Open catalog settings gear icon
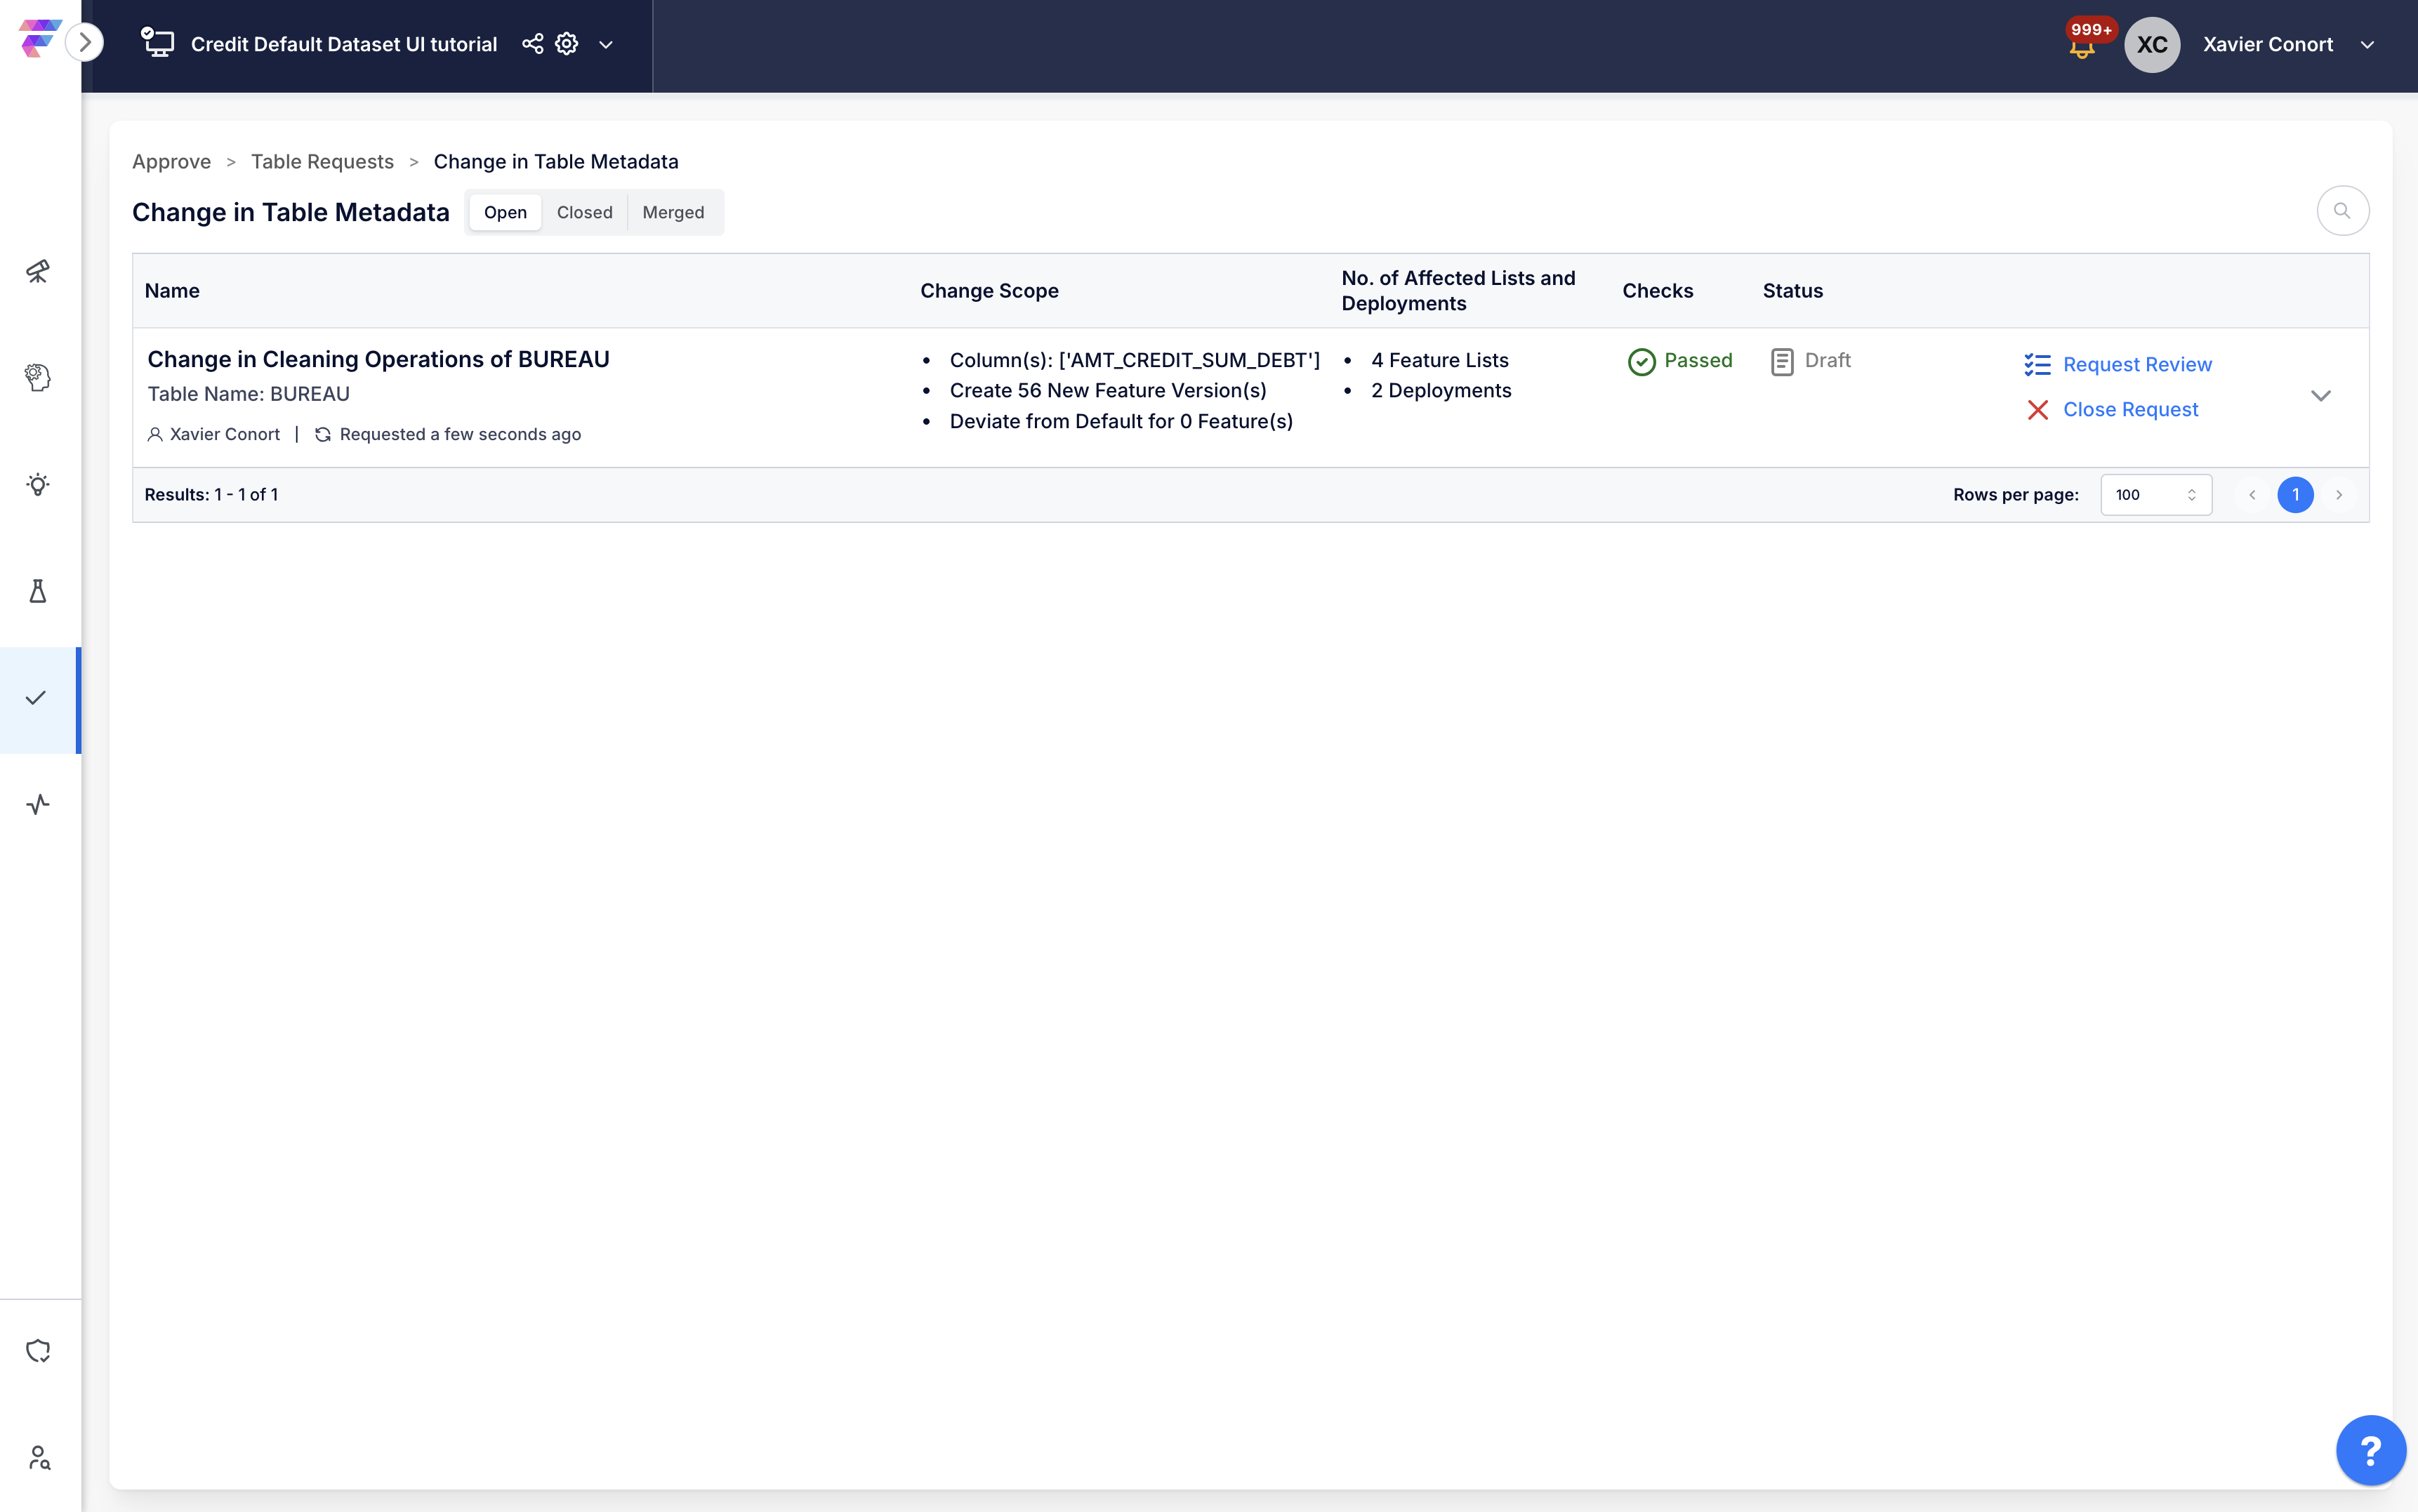2418x1512 pixels. [567, 44]
